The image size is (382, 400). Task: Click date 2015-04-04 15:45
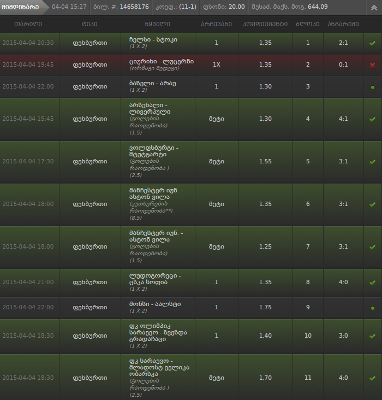pyautogui.click(x=28, y=119)
